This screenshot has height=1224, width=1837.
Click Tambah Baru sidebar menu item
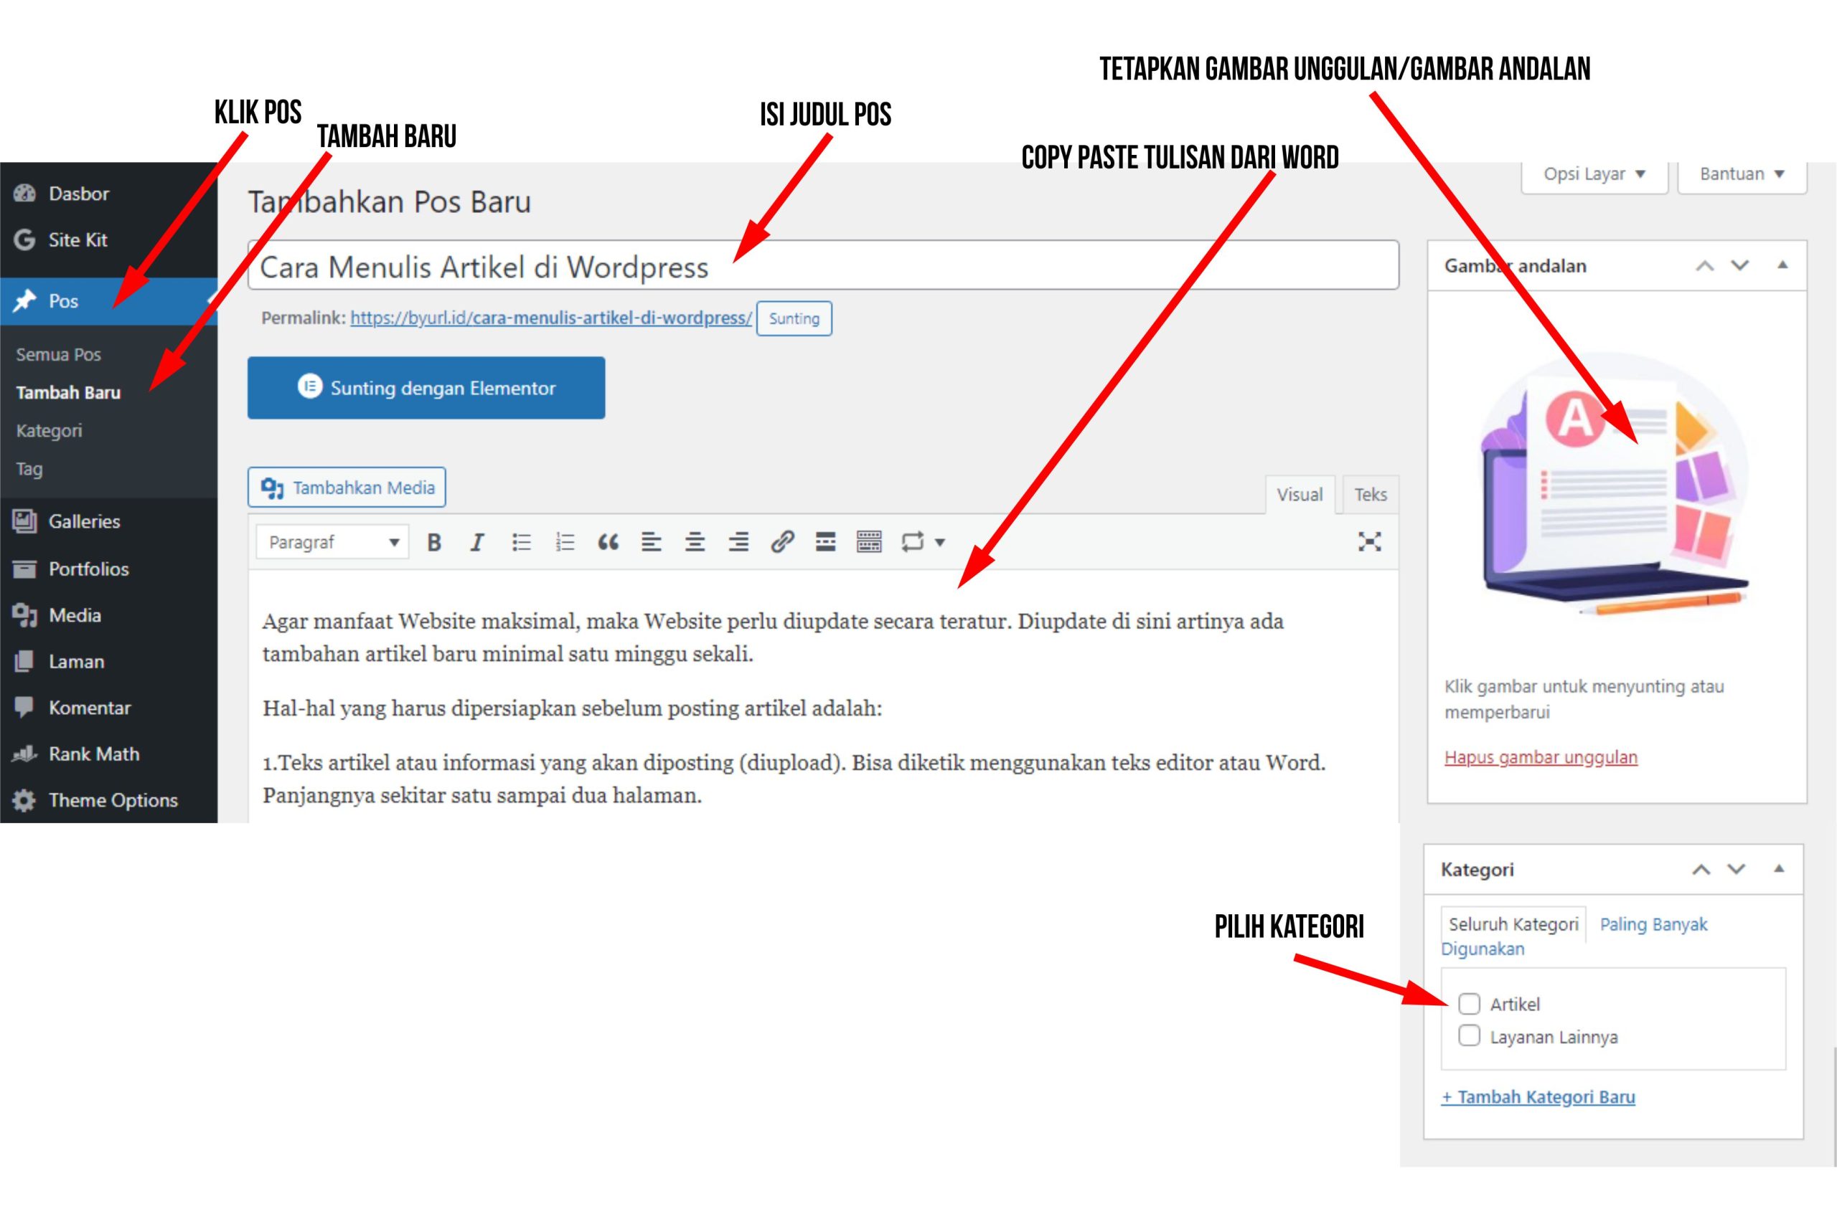(67, 391)
